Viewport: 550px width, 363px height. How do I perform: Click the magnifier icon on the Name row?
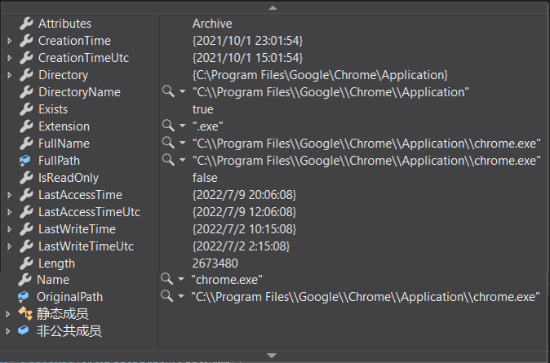166,280
